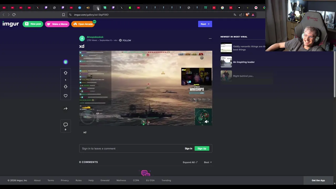Open Ahaspokookok's profile link
Image resolution: width=336 pixels, height=189 pixels.
pyautogui.click(x=95, y=37)
